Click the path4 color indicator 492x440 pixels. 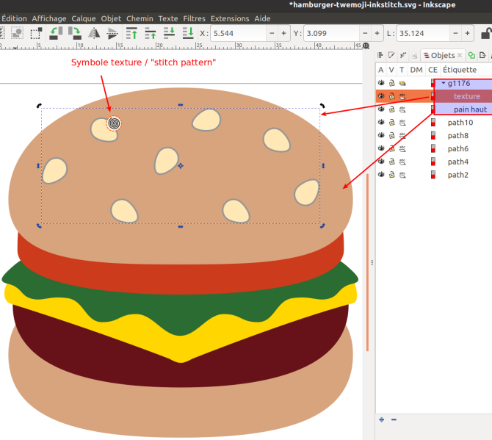[x=433, y=162]
